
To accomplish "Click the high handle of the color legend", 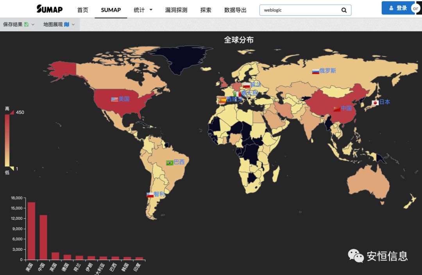I will point(12,112).
